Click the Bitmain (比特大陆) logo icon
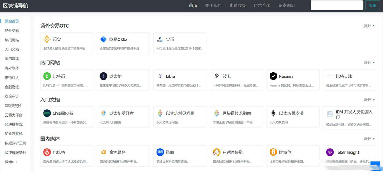This screenshot has width=385, height=172. (330, 76)
